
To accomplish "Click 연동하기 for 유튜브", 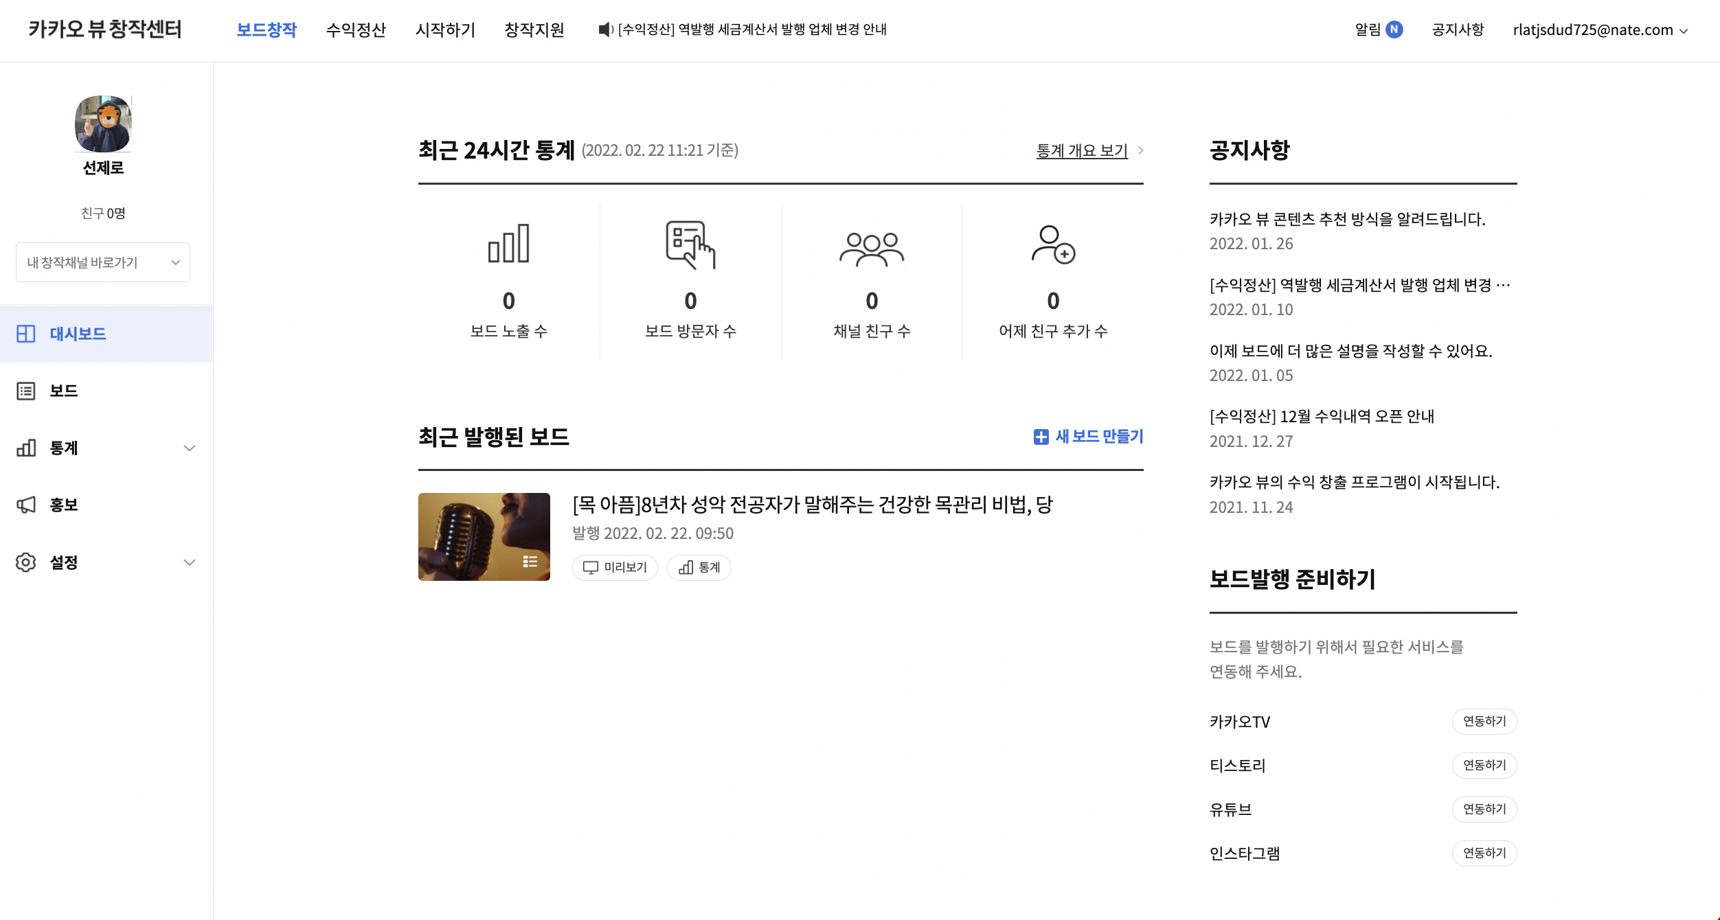I will coord(1484,809).
